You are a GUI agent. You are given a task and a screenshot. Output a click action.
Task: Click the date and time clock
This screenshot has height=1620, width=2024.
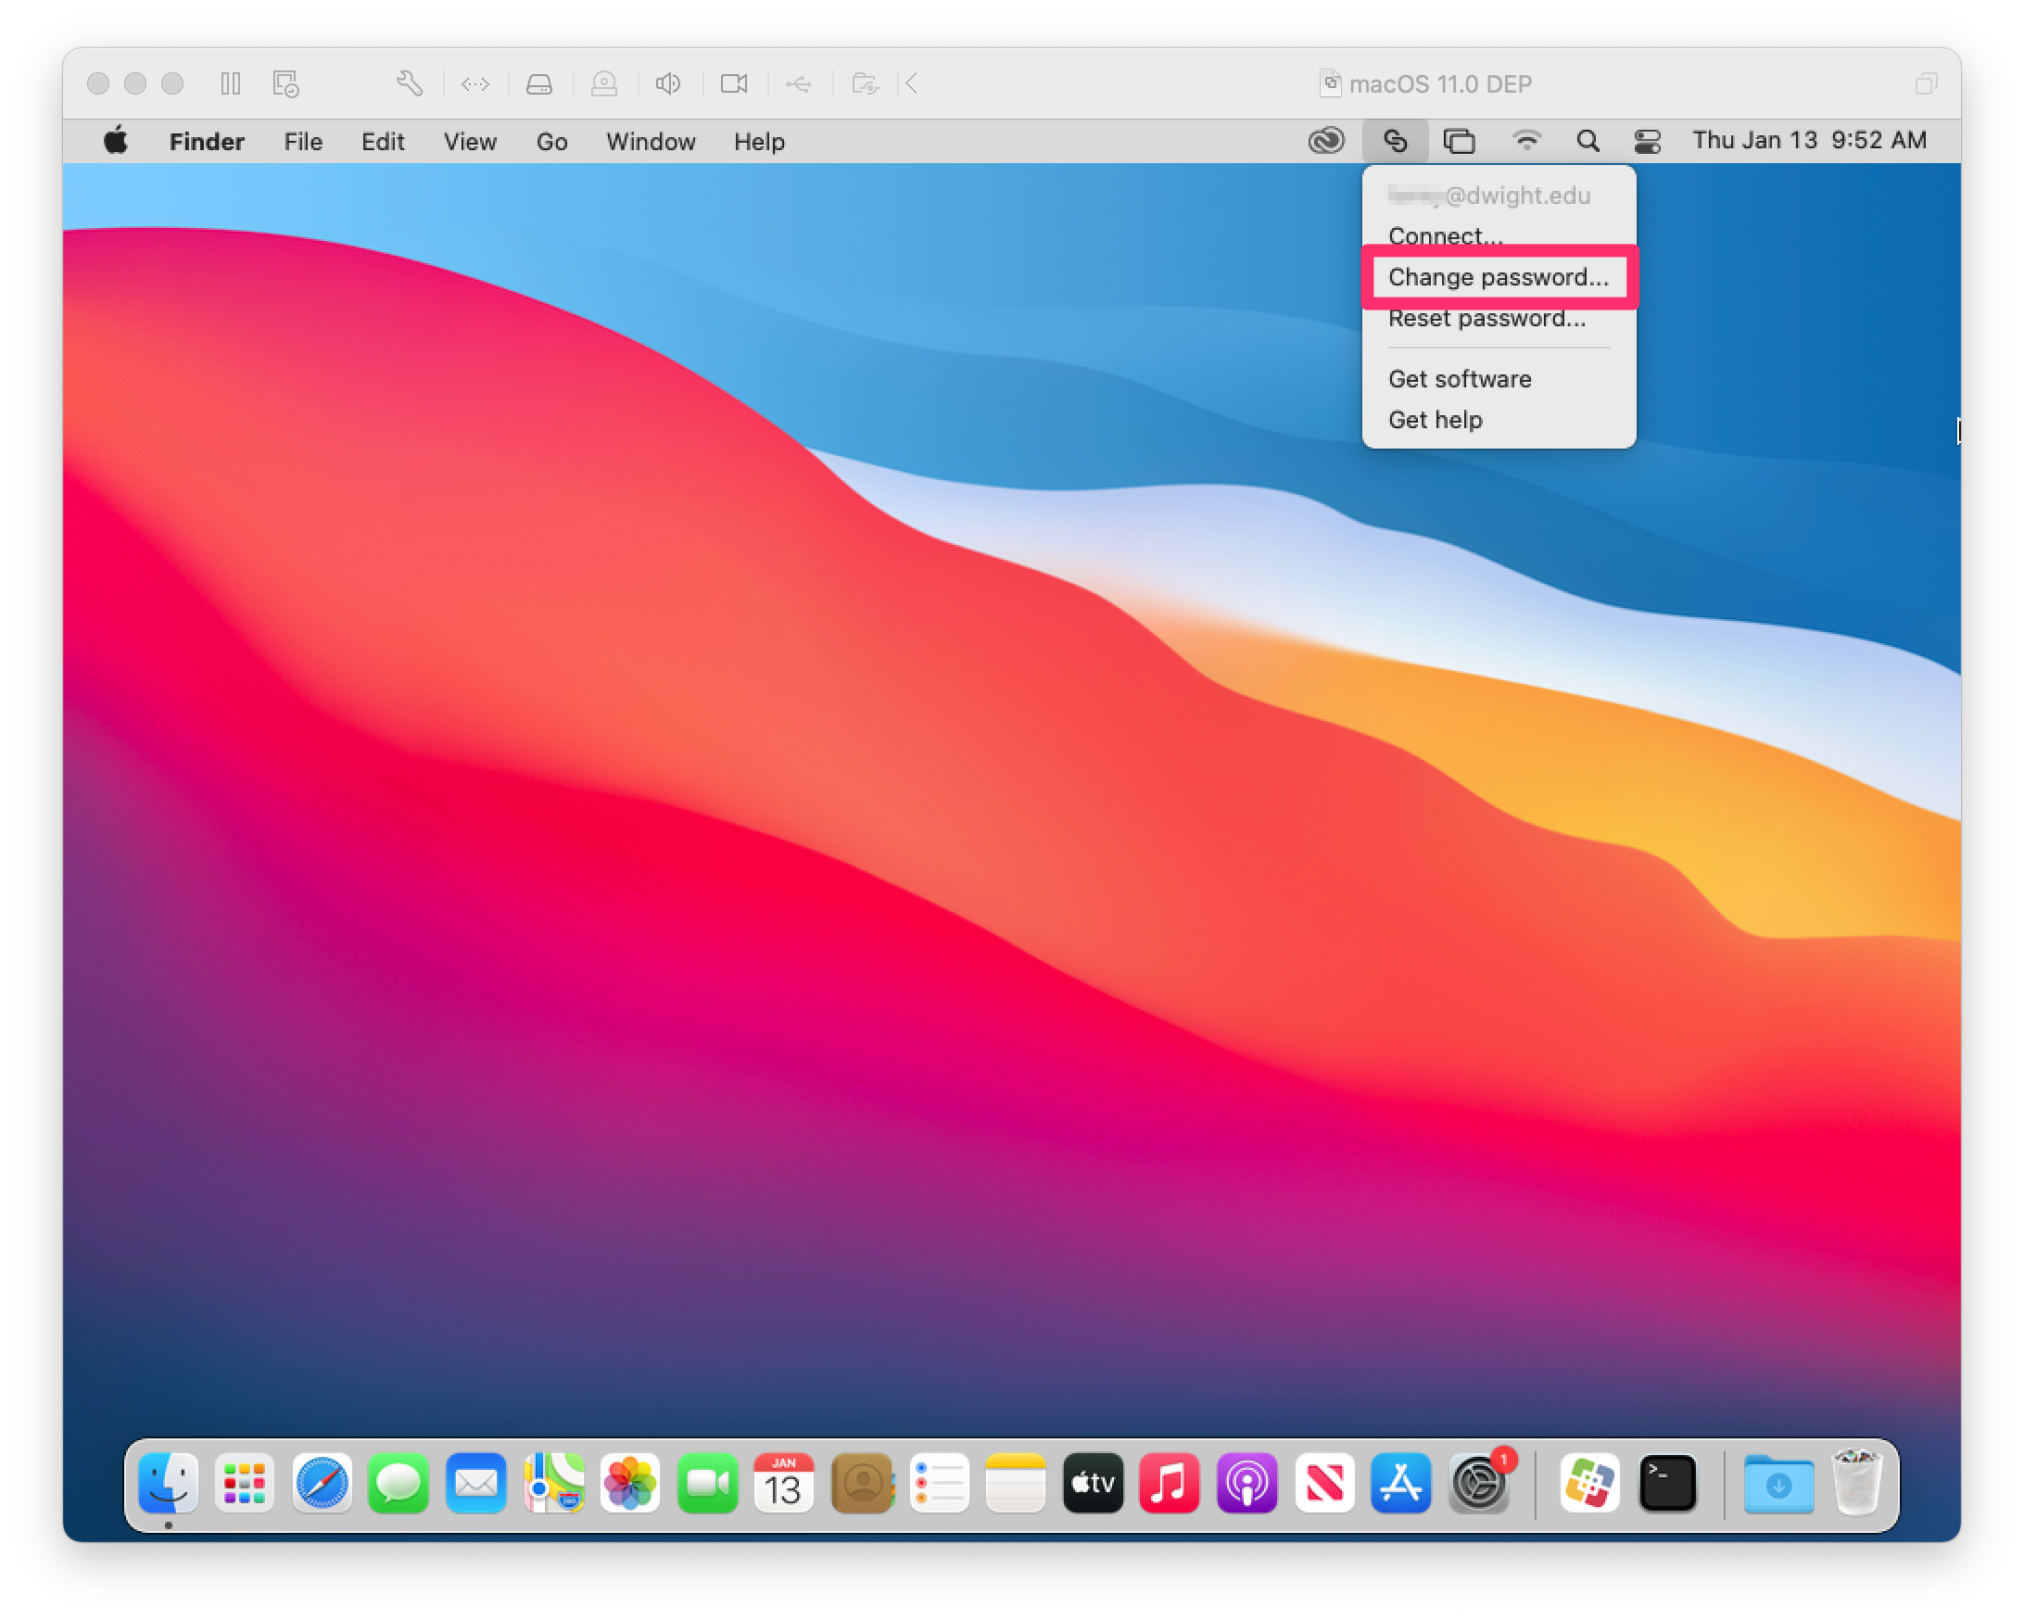1808,141
